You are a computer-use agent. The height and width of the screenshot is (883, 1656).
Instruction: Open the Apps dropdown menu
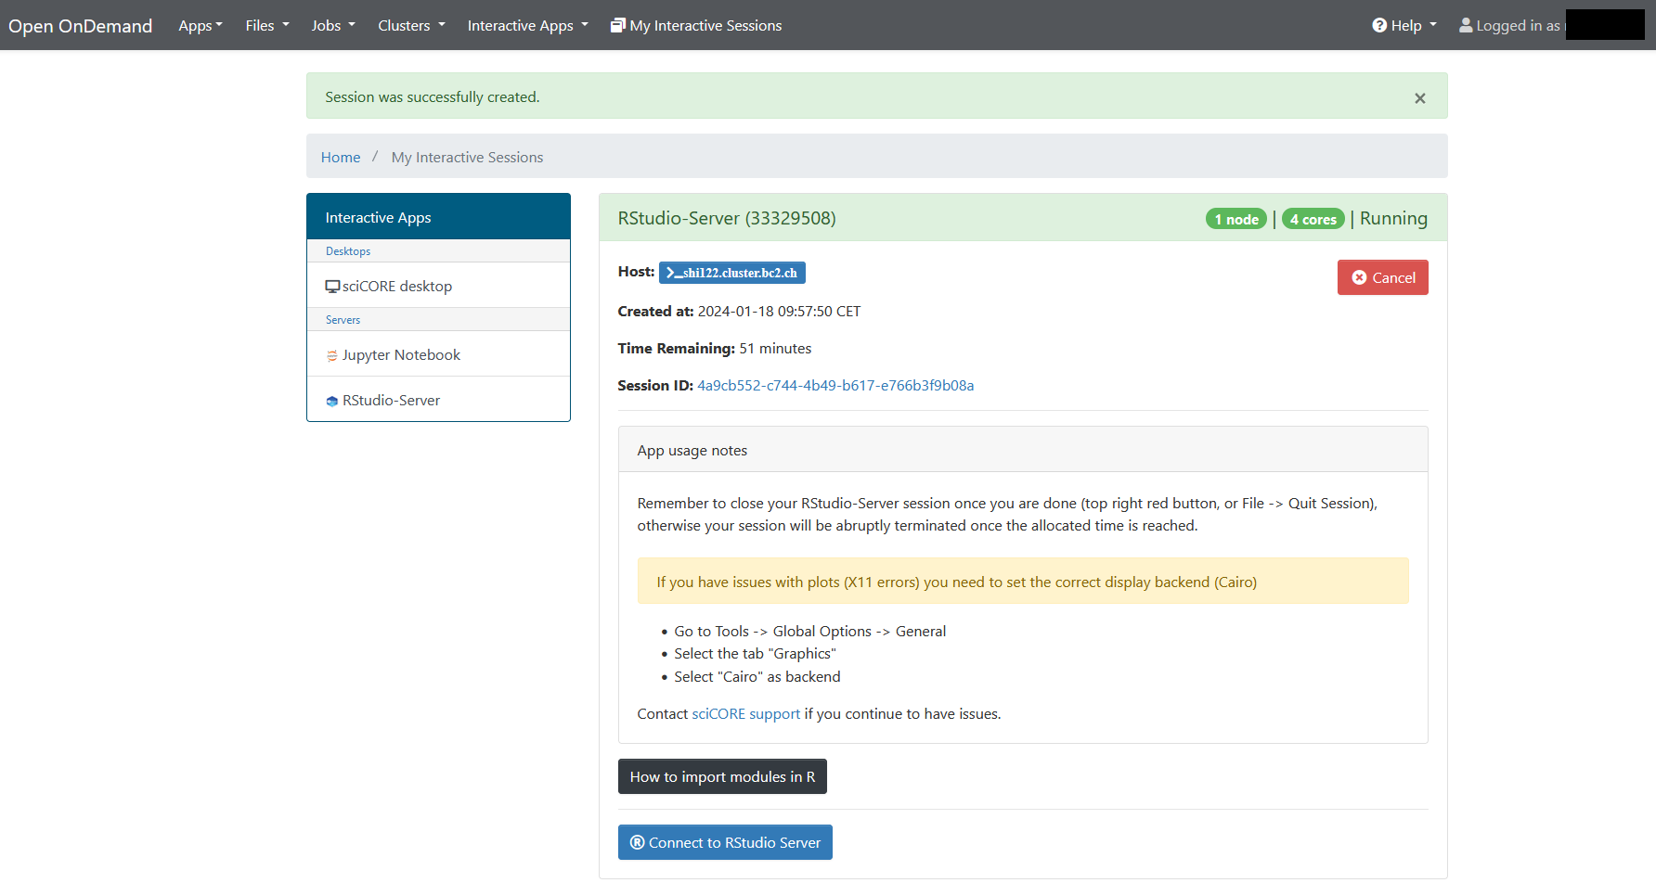click(x=201, y=26)
